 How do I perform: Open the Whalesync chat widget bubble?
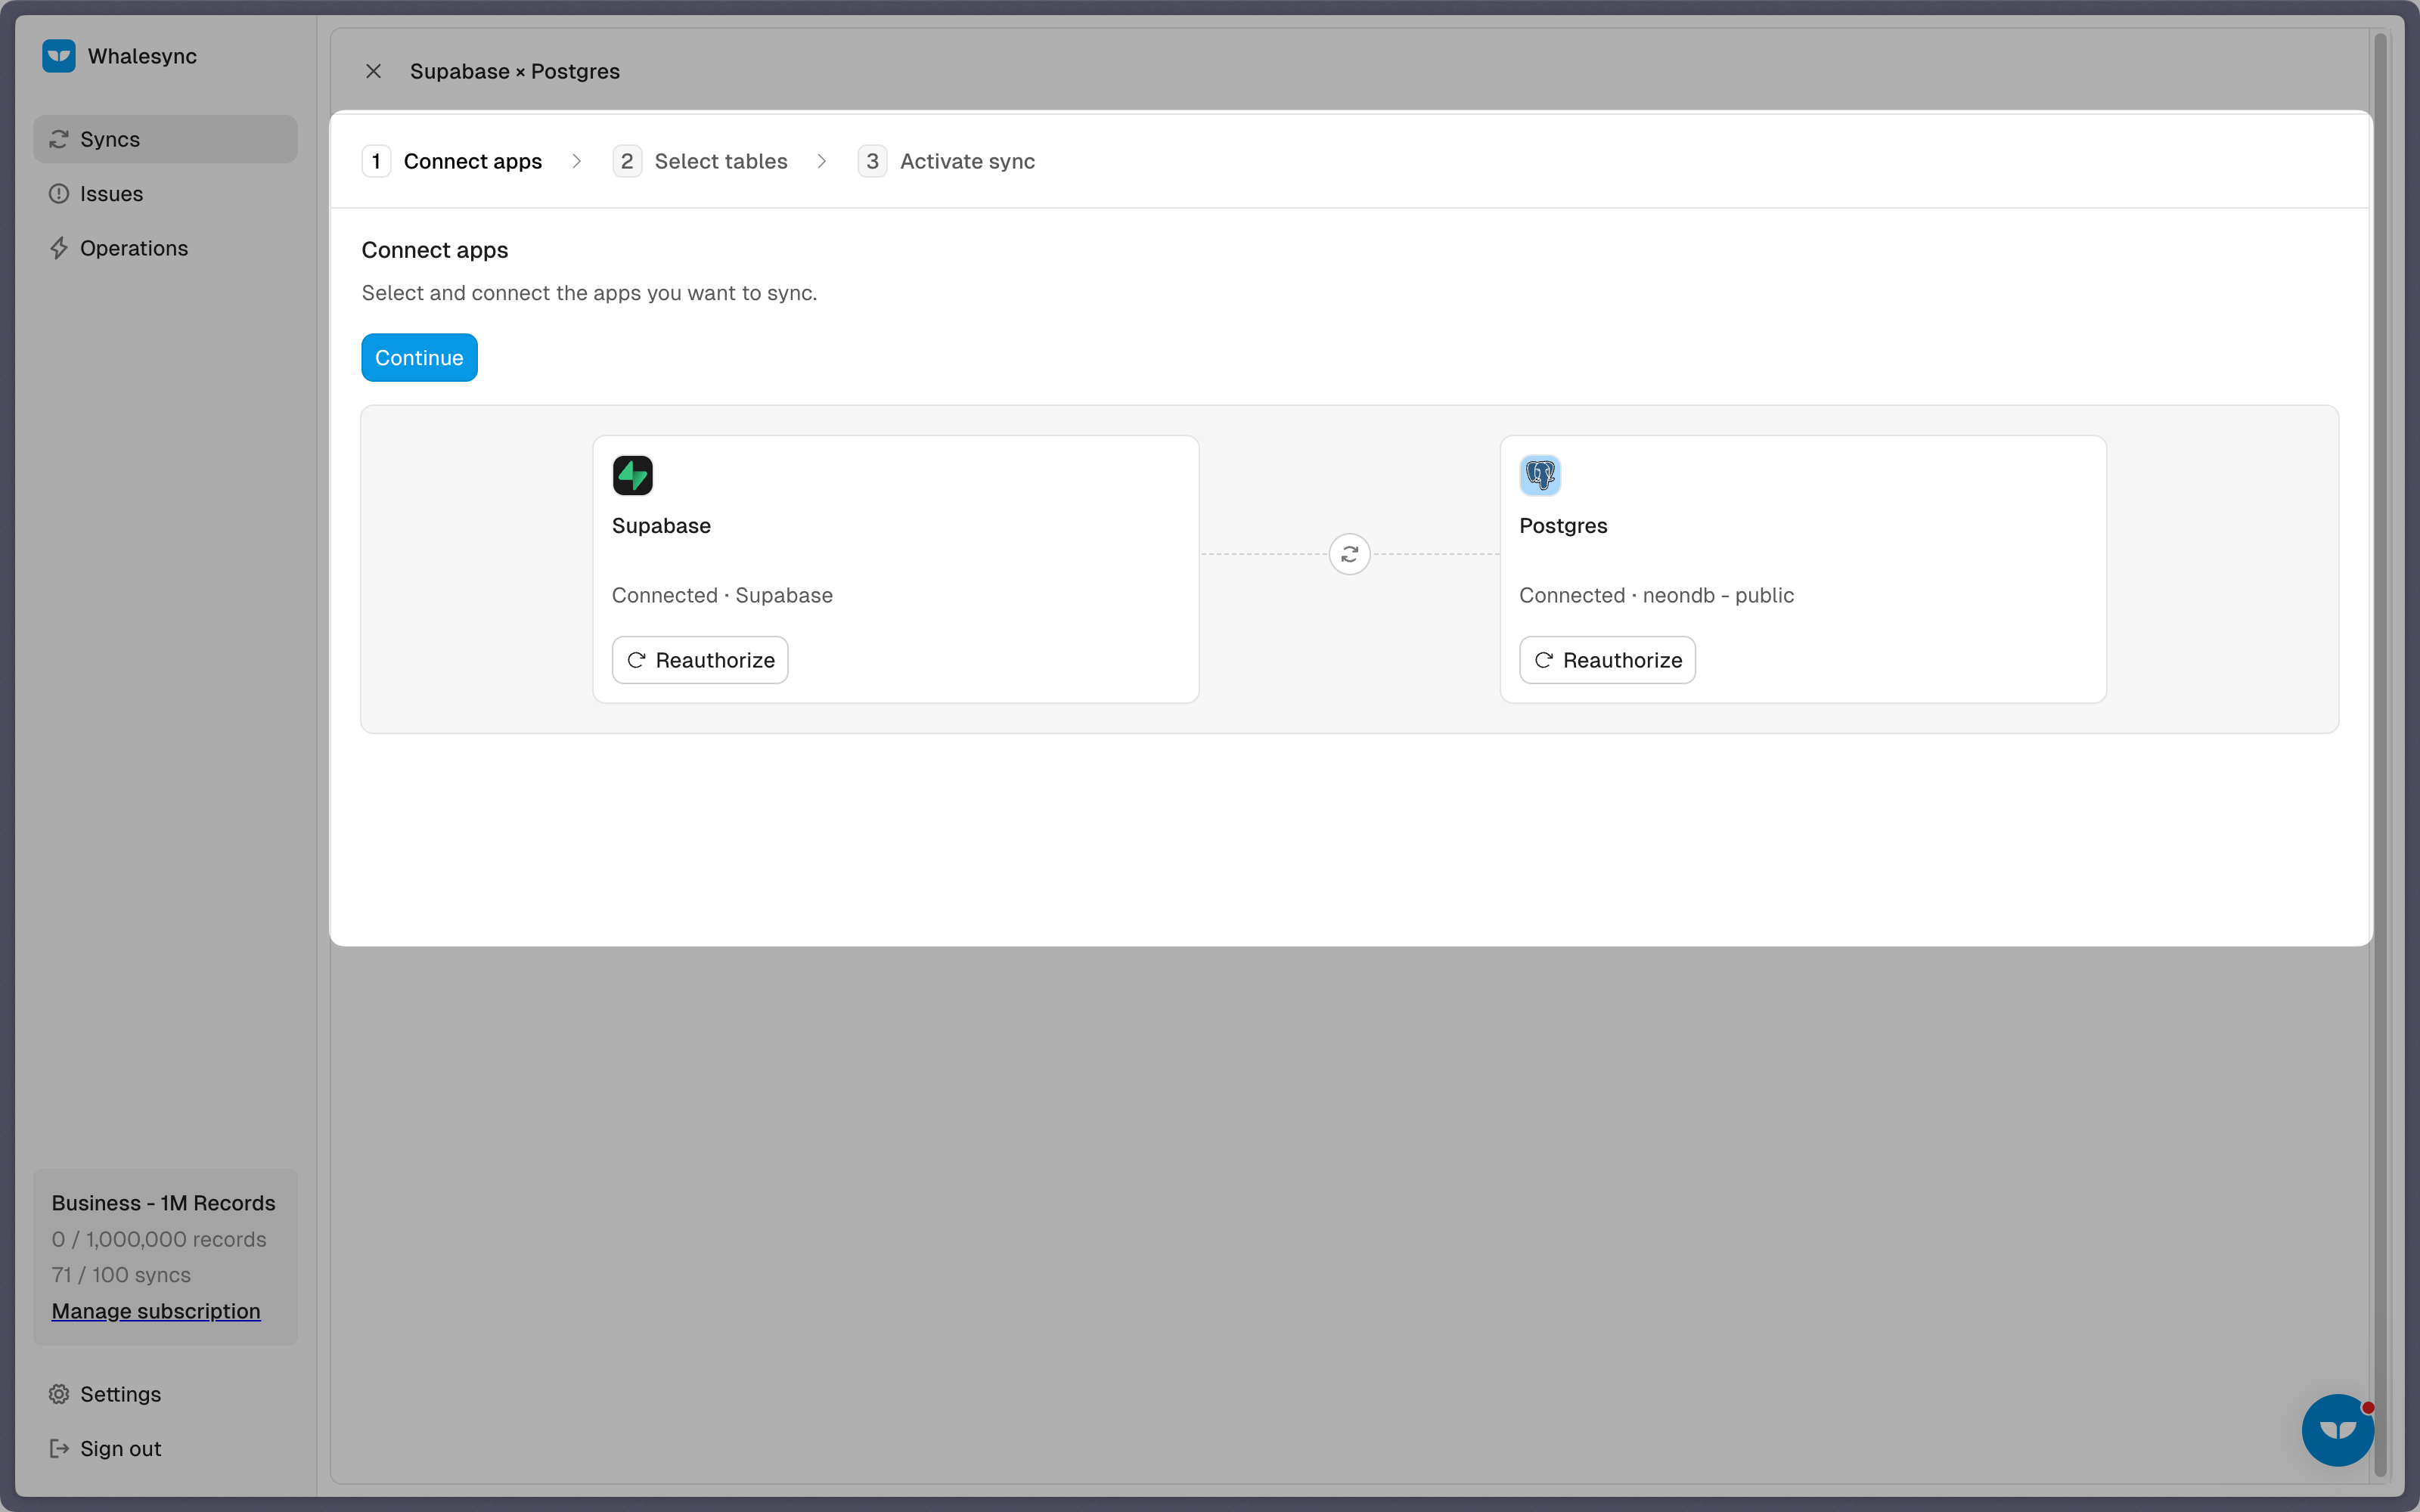point(2338,1429)
